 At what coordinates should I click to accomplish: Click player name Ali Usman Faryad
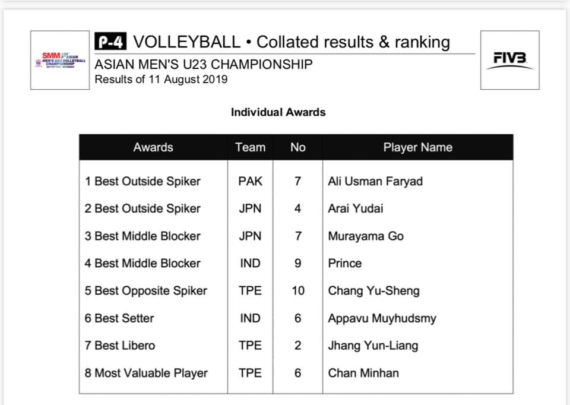pyautogui.click(x=375, y=181)
